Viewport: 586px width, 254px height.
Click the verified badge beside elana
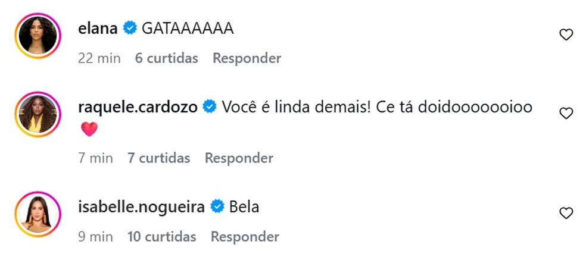click(129, 28)
